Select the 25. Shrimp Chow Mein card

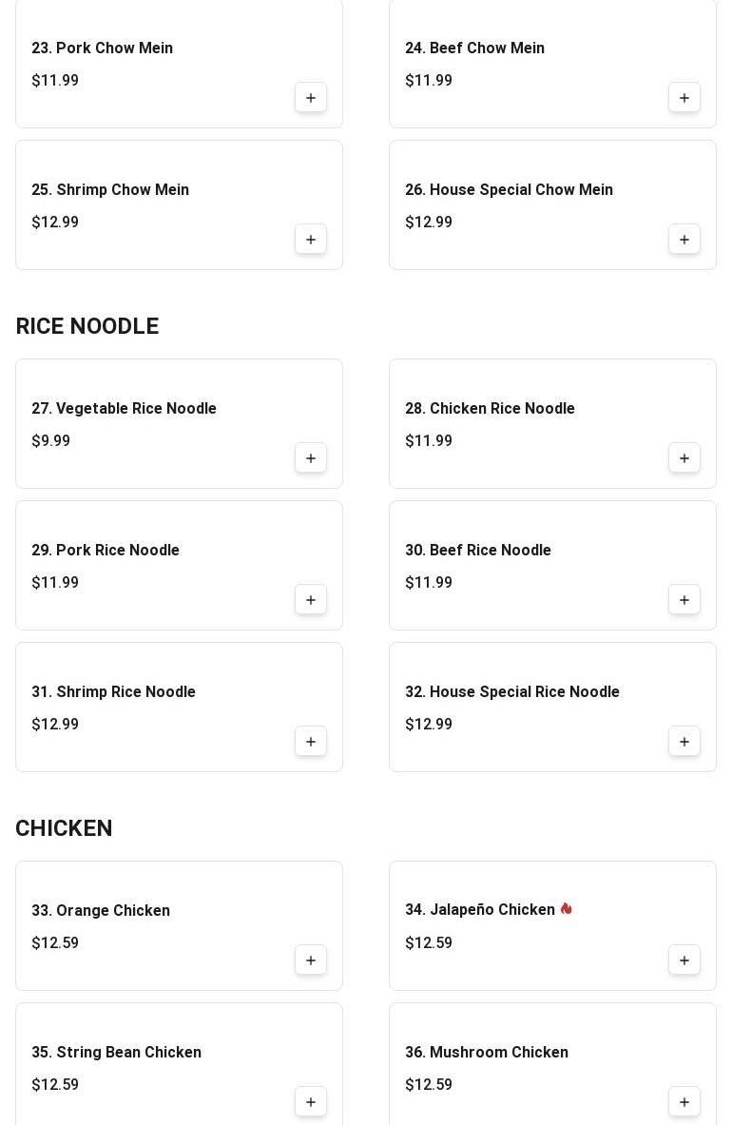tap(180, 205)
